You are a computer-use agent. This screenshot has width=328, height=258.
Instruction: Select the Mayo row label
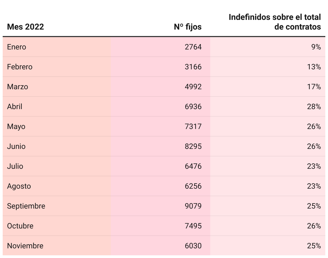pyautogui.click(x=16, y=127)
